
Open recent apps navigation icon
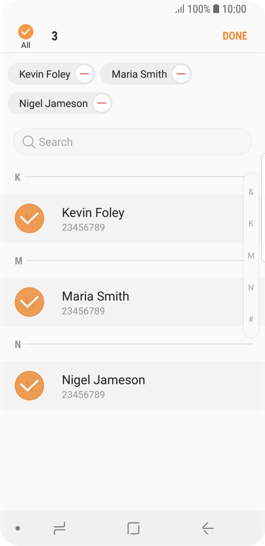tap(60, 528)
